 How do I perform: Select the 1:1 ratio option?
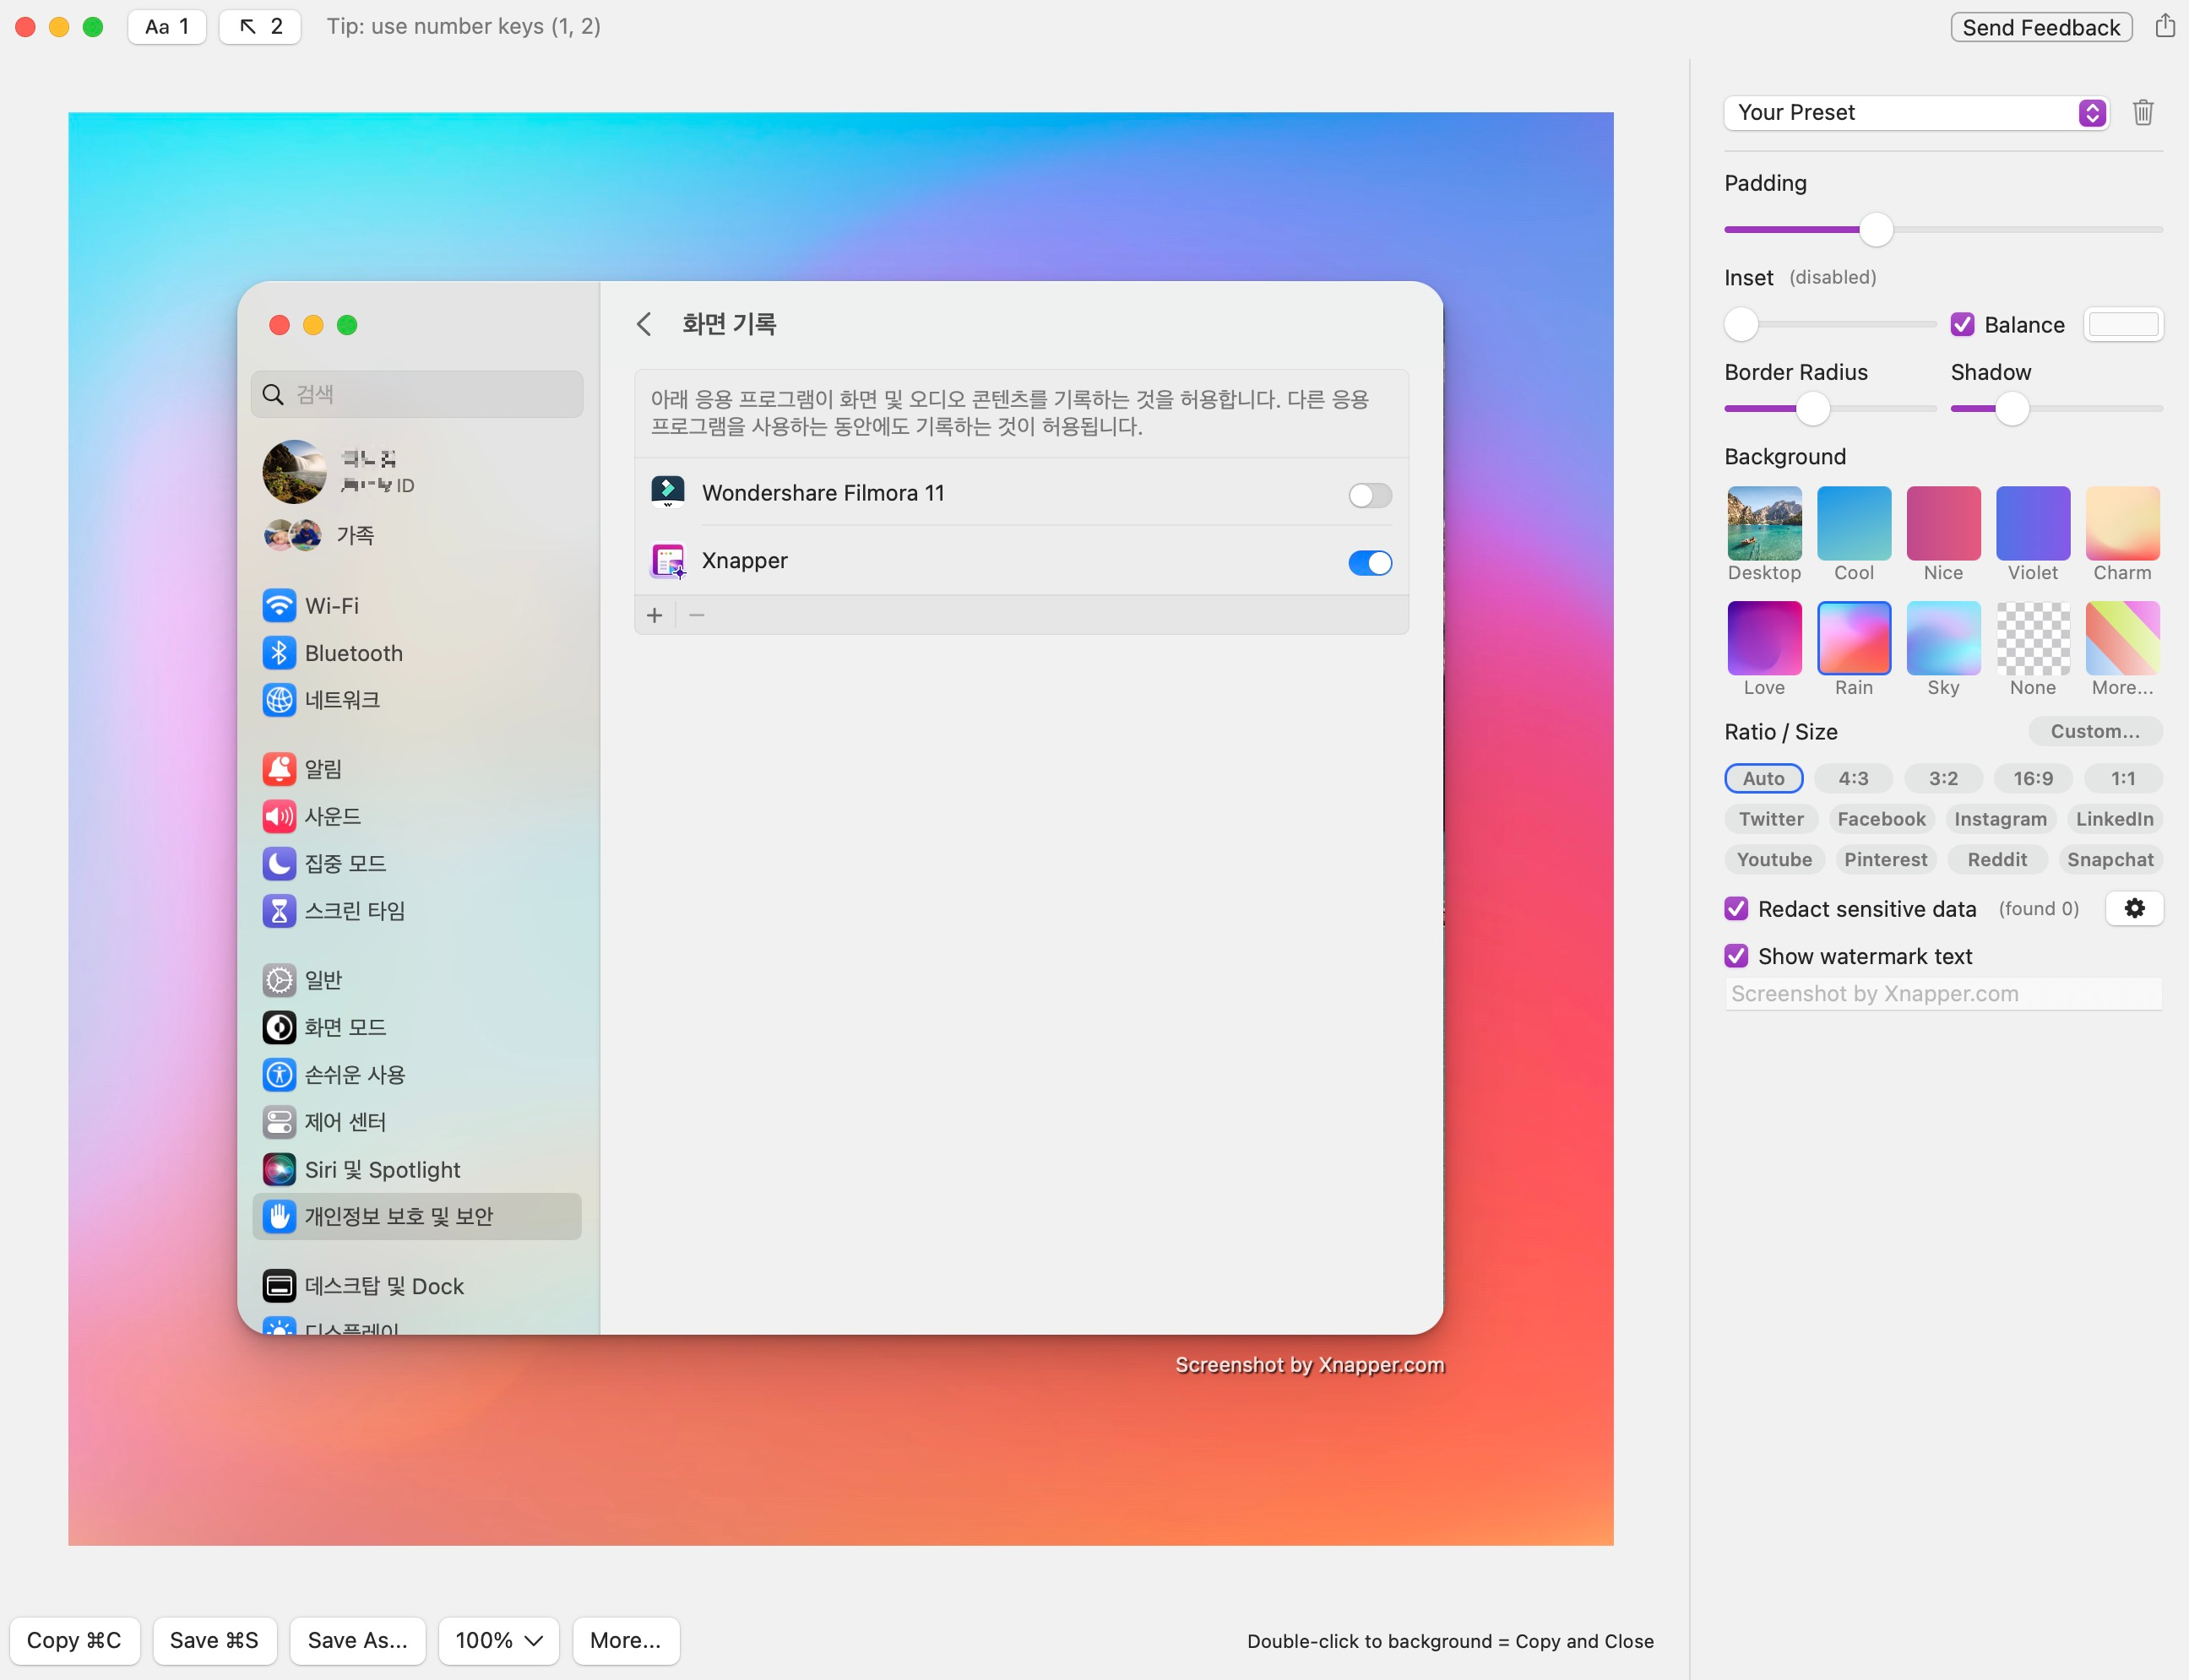point(2123,778)
